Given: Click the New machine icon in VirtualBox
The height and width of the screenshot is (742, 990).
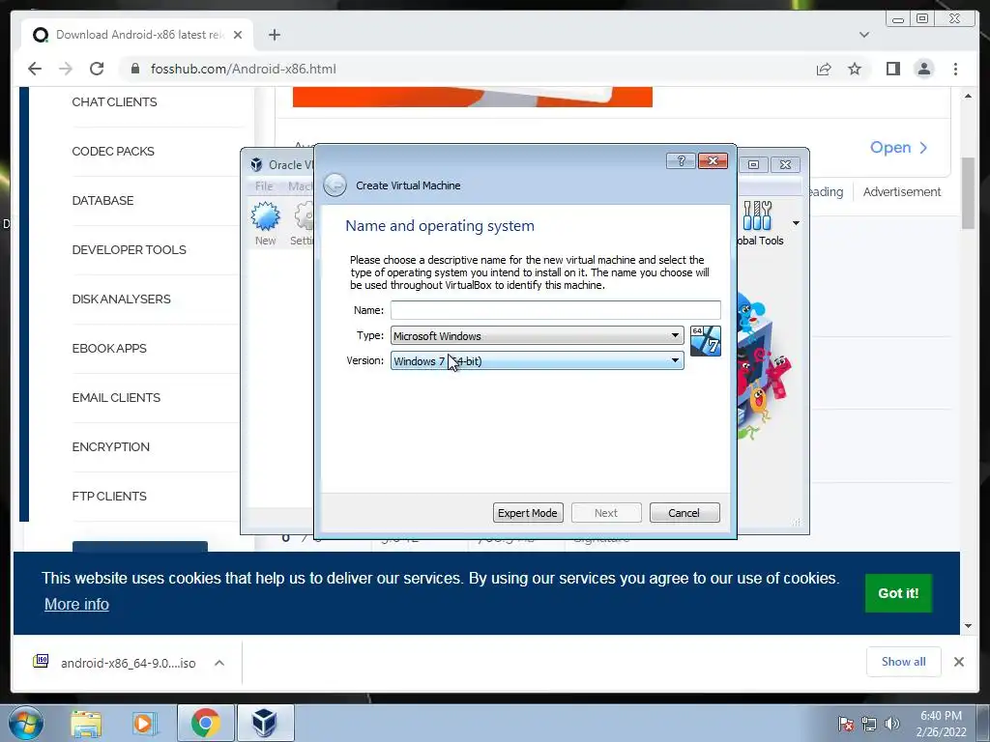Looking at the screenshot, I should (265, 223).
